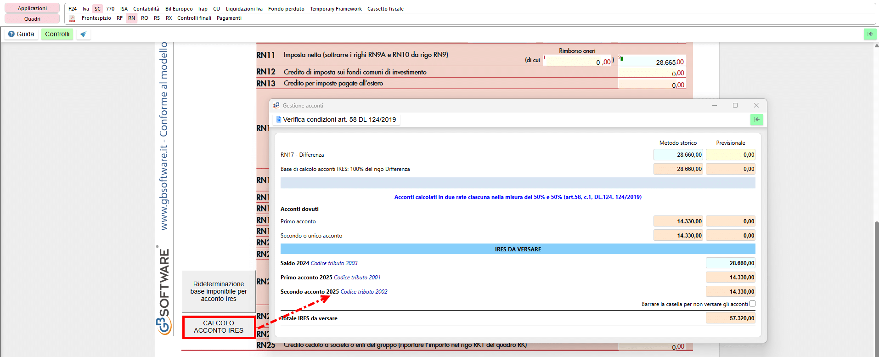Click the CALCOLO ACCONTO IRES button
This screenshot has height=357, width=879.
point(219,327)
